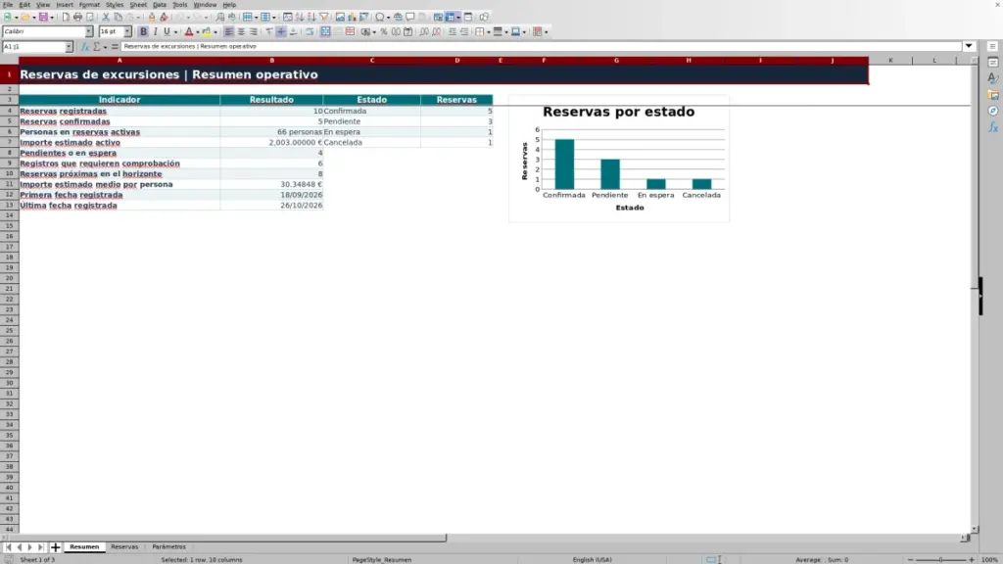Select column header K

(x=890, y=60)
